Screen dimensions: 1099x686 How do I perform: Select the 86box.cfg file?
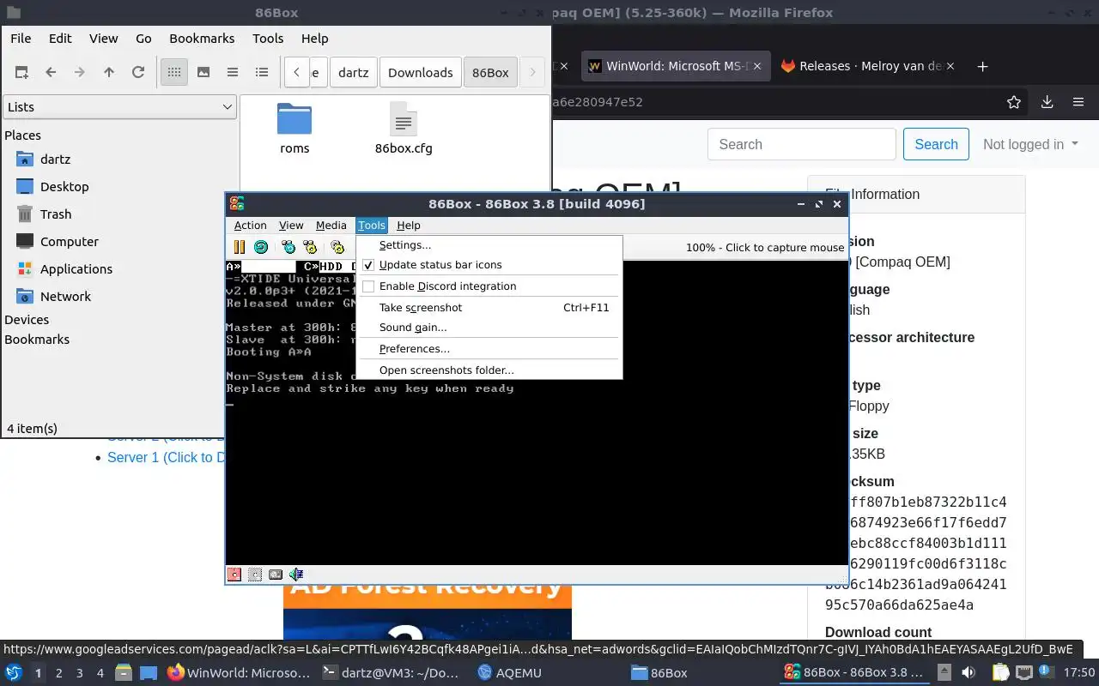[404, 129]
